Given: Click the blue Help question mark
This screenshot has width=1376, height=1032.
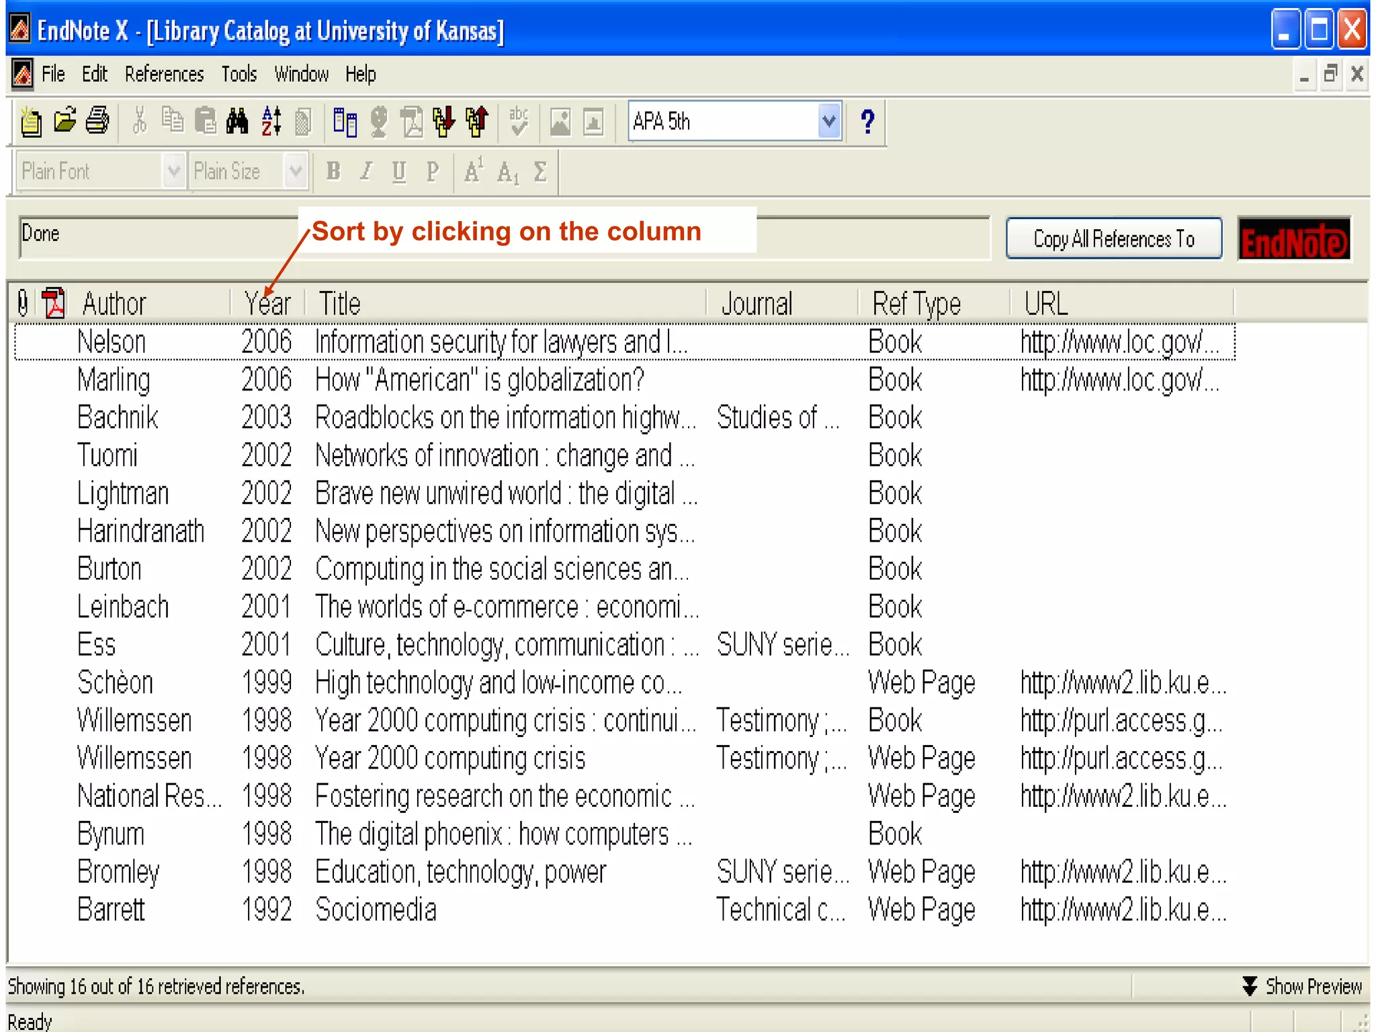Looking at the screenshot, I should (867, 122).
